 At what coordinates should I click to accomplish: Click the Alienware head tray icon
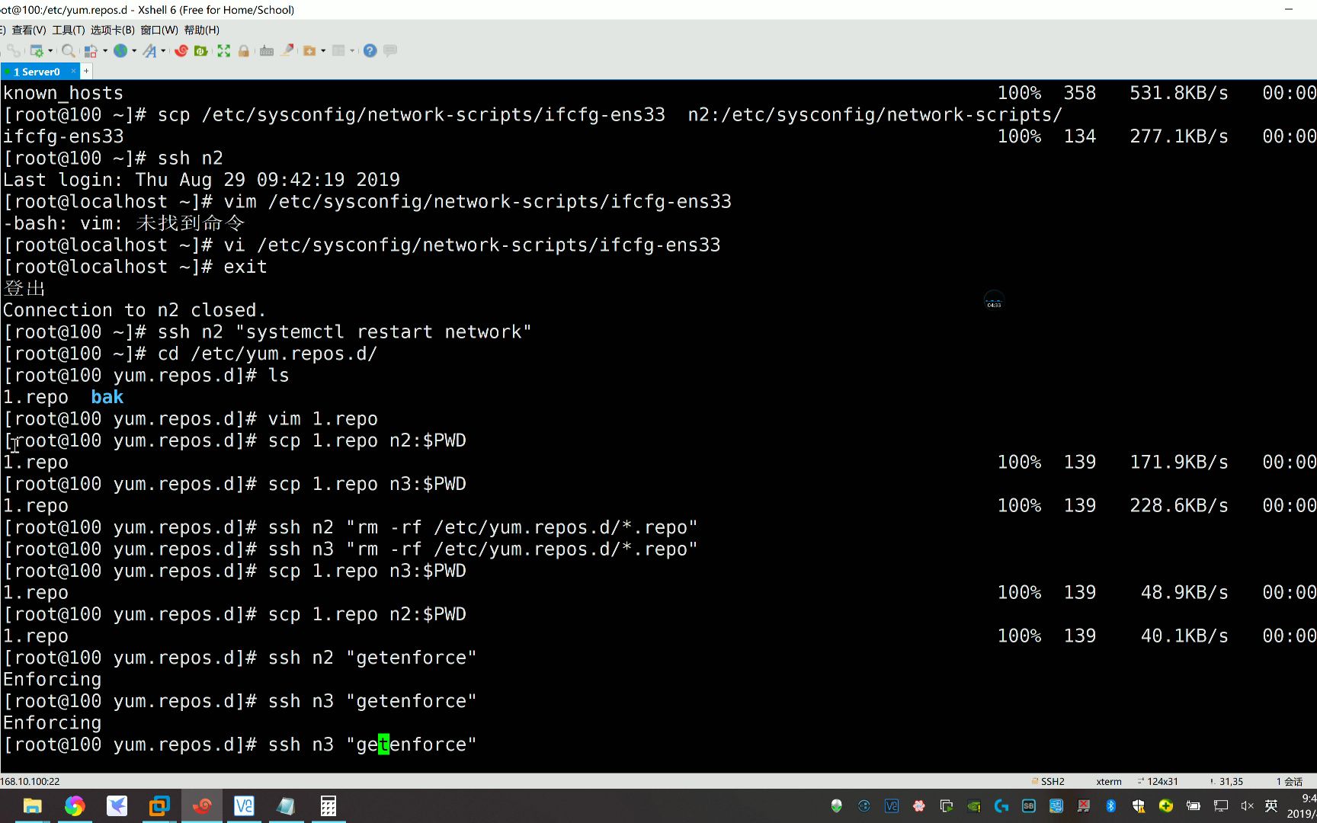(836, 805)
